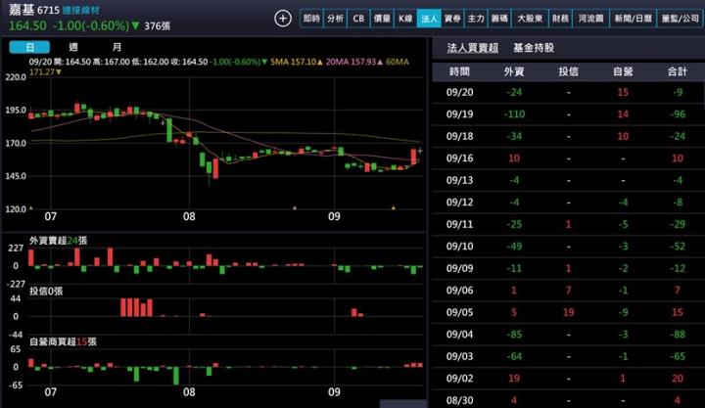The width and height of the screenshot is (705, 408).
Task: Switch chart to 週 weekly period
Action: point(73,47)
